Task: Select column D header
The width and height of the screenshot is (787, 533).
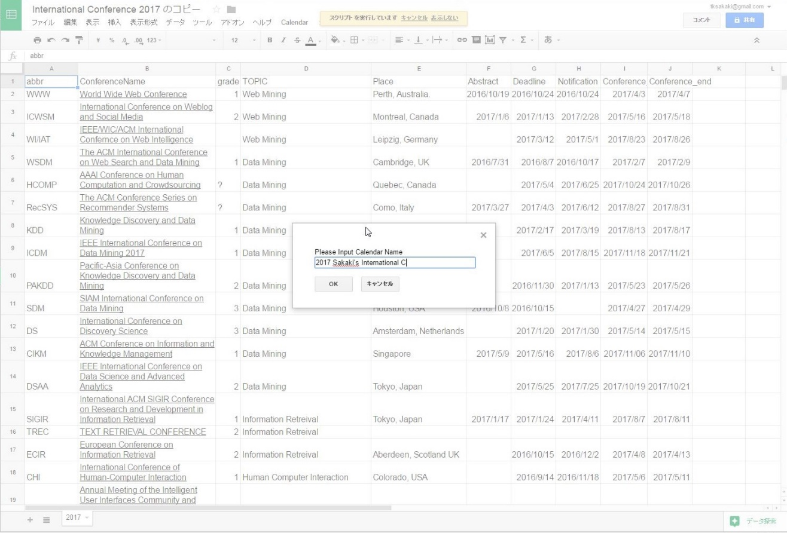Action: (306, 69)
